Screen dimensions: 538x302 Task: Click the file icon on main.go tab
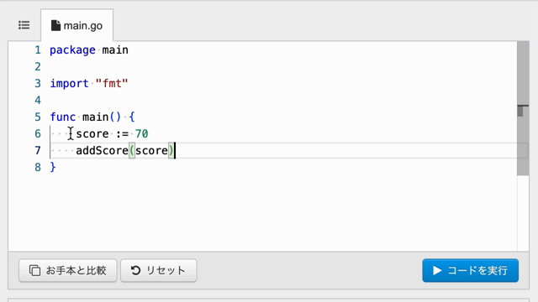[55, 25]
